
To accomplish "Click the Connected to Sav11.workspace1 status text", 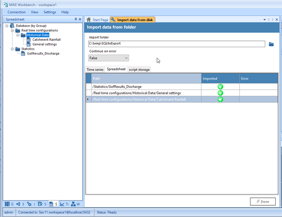I will pyautogui.click(x=54, y=213).
